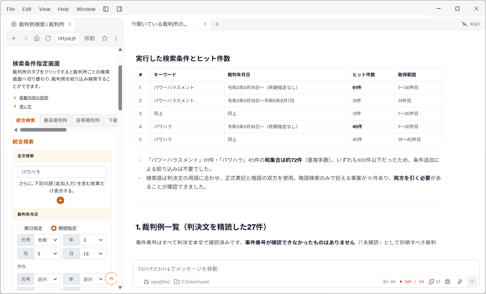The image size is (486, 294).
Task: Go back in embedded browser
Action: tap(14, 38)
